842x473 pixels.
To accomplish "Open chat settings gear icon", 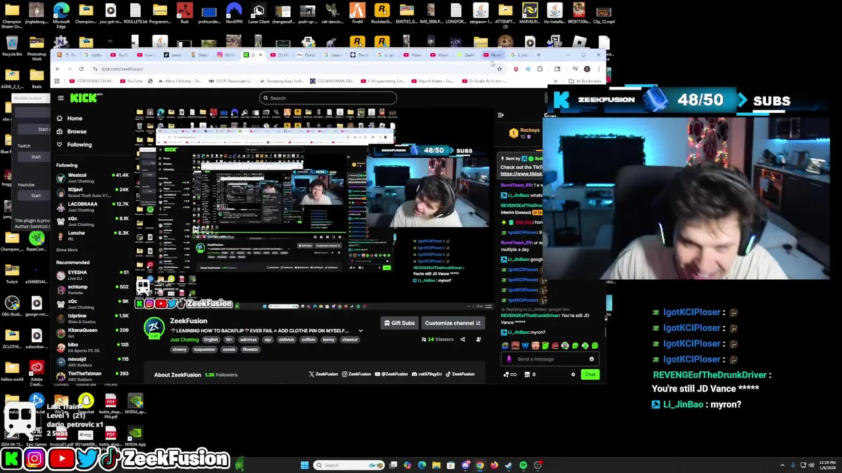I will tap(573, 374).
